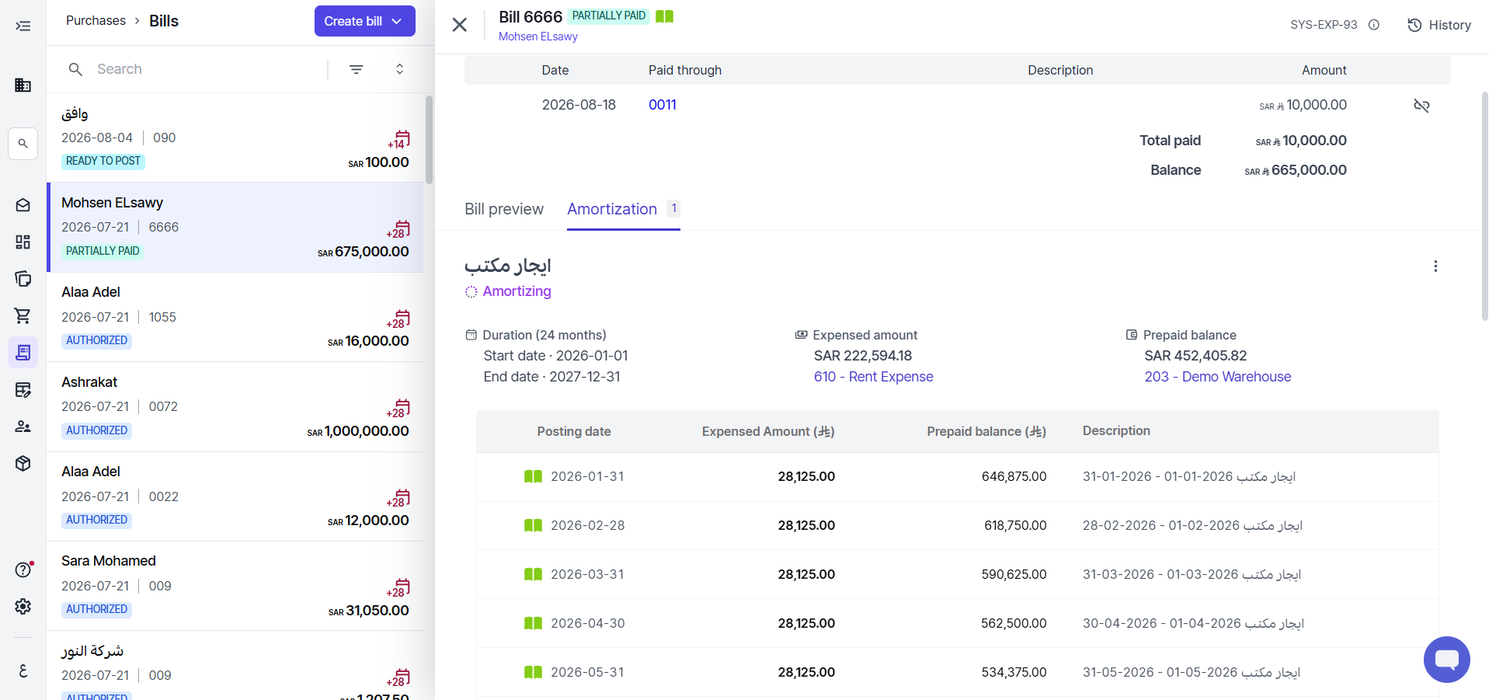Expand the sidebar menu toggle

pyautogui.click(x=23, y=26)
